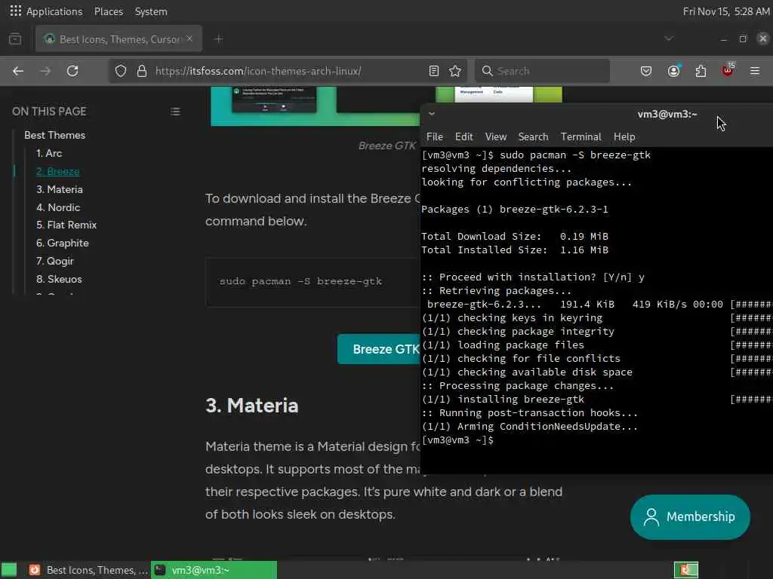The height and width of the screenshot is (579, 773).
Task: Click the show desktop button in taskbar
Action: click(9, 570)
